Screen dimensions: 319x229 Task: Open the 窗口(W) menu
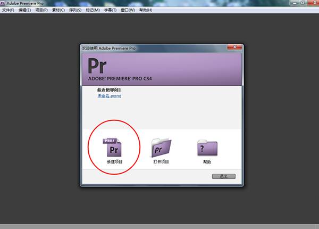[x=128, y=10]
